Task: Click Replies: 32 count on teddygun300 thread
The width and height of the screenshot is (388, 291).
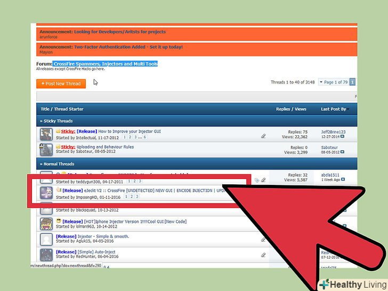Action: pyautogui.click(x=298, y=175)
